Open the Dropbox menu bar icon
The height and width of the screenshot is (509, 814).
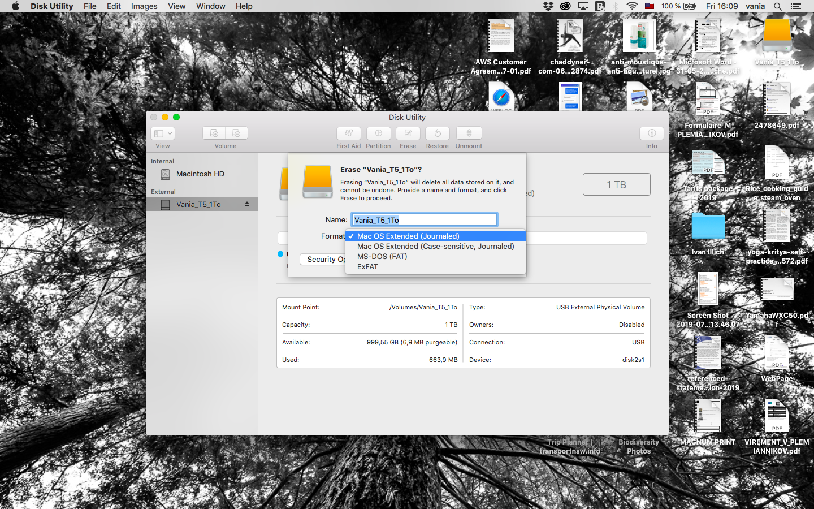548,6
